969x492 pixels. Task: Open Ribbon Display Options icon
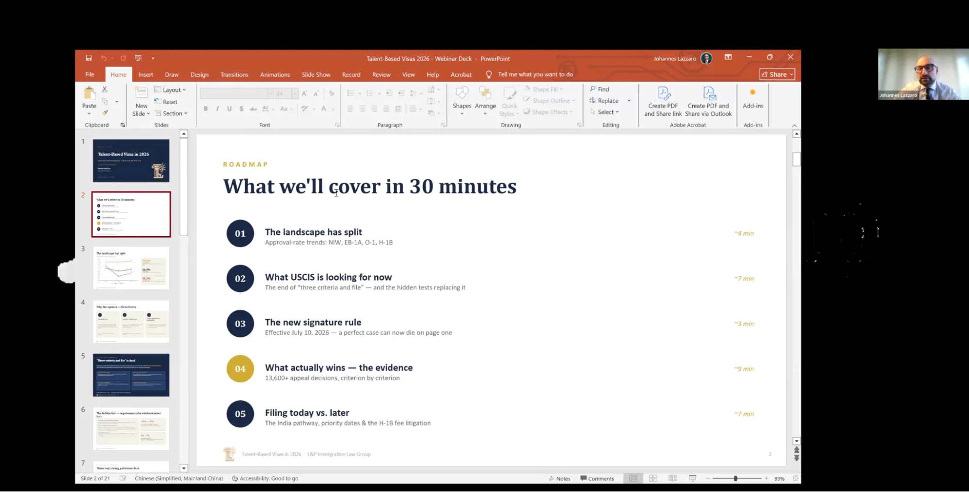pos(728,57)
